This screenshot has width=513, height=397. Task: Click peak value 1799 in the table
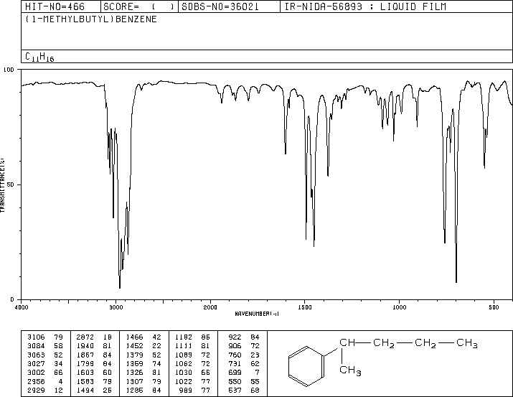tap(85, 363)
